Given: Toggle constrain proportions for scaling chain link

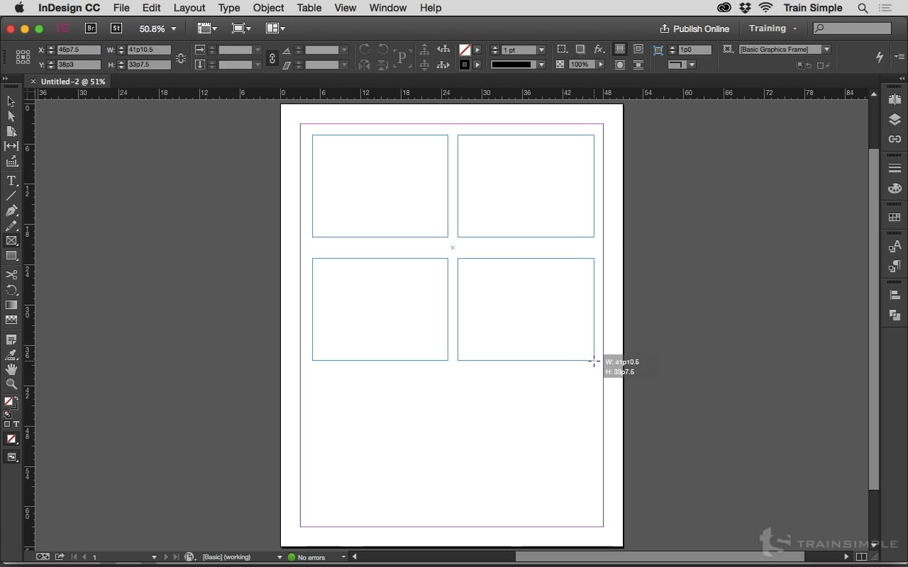Looking at the screenshot, I should 272,57.
